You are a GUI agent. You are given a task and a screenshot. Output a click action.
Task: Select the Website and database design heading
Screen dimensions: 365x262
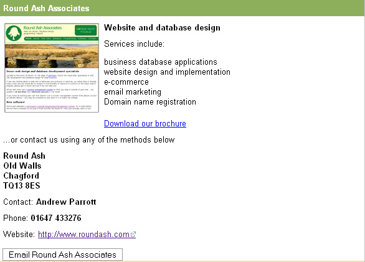coord(162,27)
